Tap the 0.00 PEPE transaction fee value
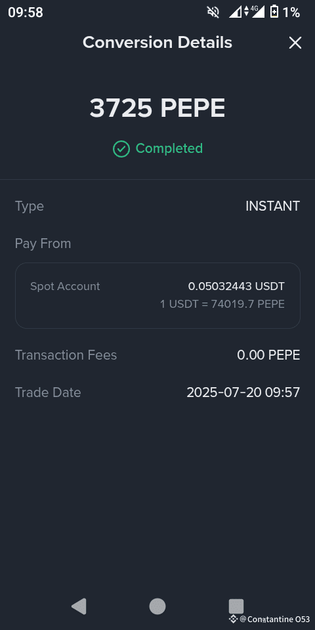 (x=268, y=355)
